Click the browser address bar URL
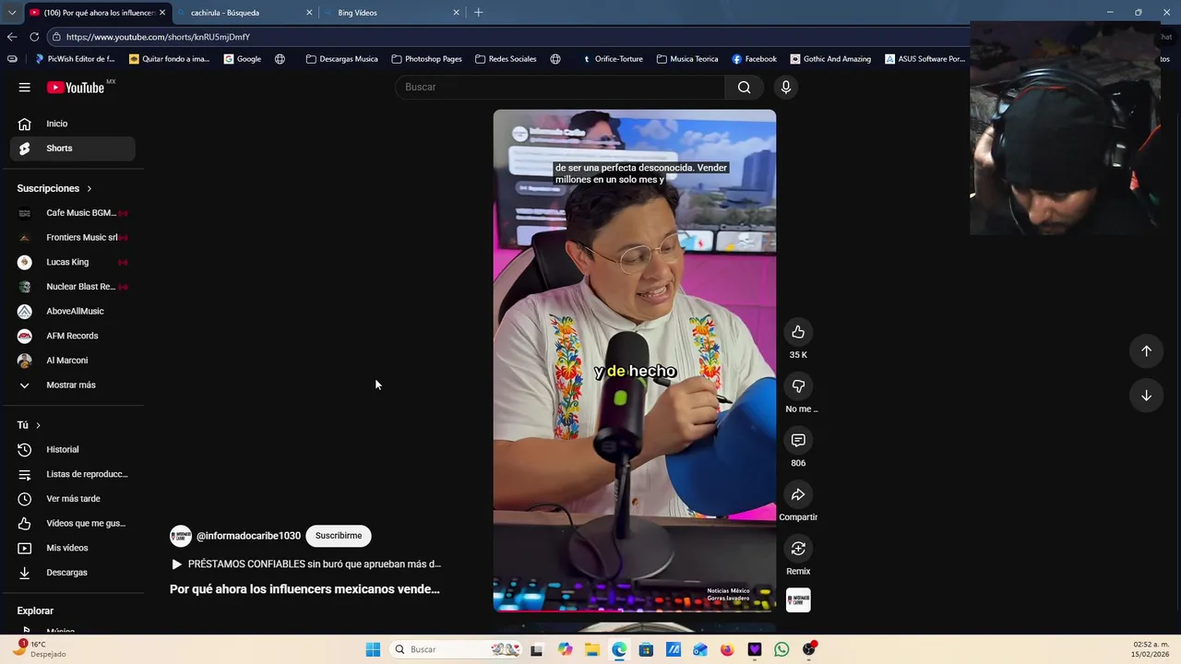This screenshot has height=664, width=1181. tap(158, 37)
